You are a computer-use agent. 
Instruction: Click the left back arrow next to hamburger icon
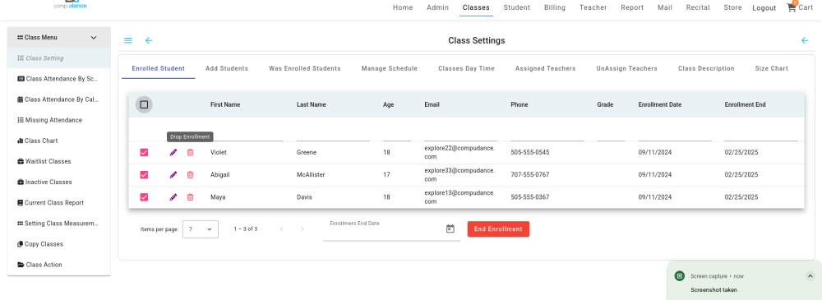[149, 40]
